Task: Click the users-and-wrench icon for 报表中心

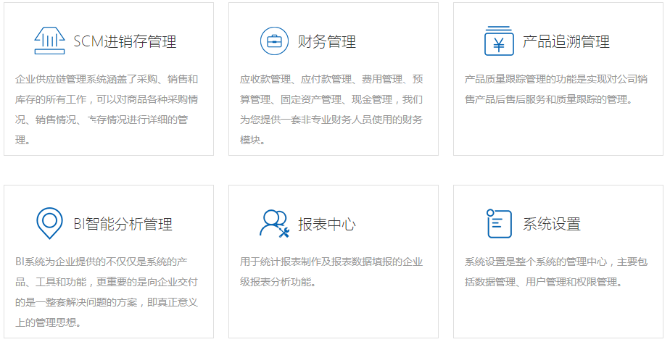Action: [x=274, y=223]
